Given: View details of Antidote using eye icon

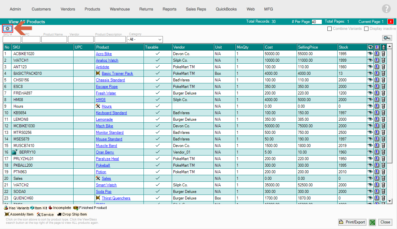Looking at the screenshot, I should [370, 67].
